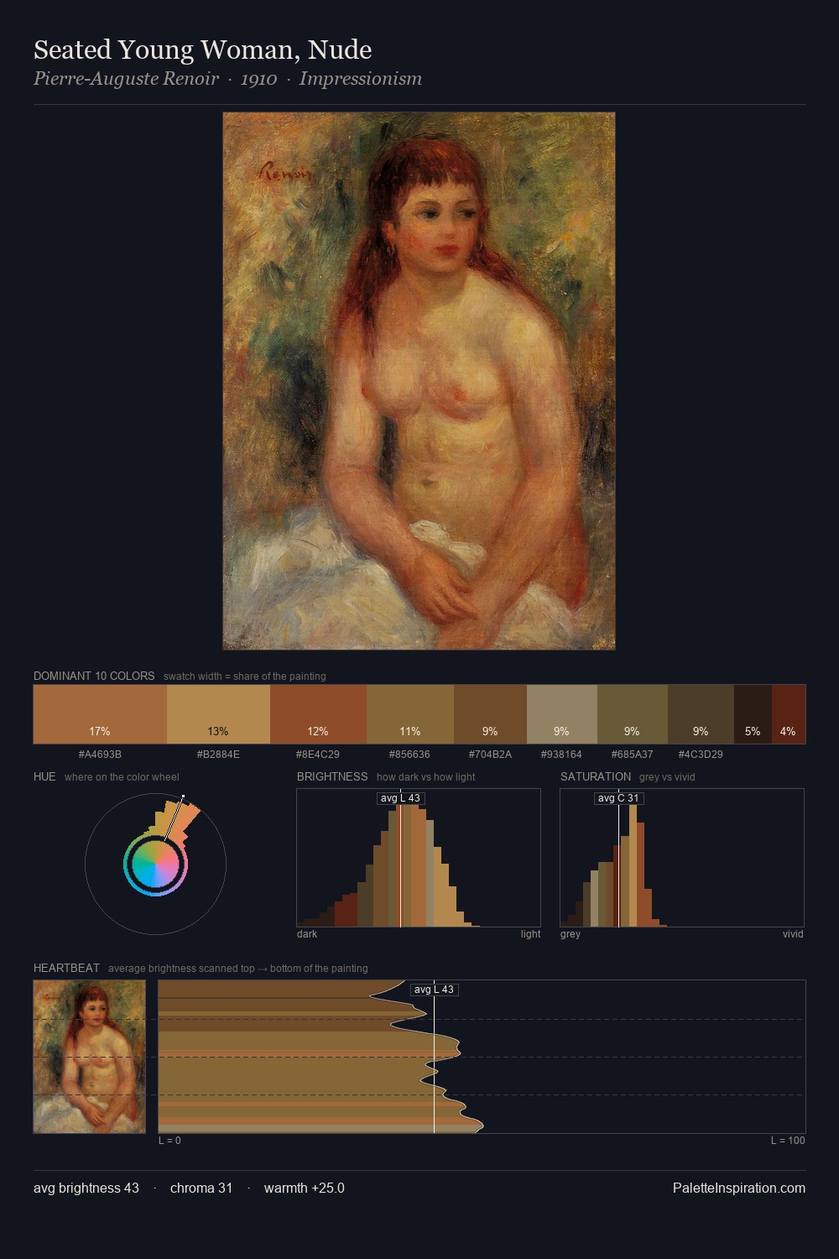This screenshot has width=839, height=1259.
Task: Choose the dark brown #4C3D29 swatch
Action: 701,714
